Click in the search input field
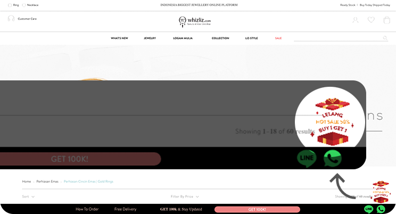Viewport: 396px width, 214px height. 337,38
